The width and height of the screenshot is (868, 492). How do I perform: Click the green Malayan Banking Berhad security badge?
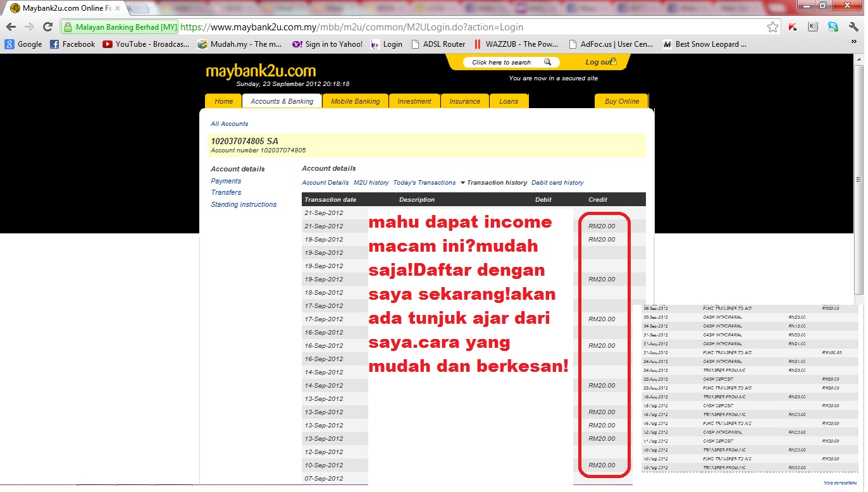click(x=121, y=27)
